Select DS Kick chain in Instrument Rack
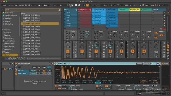This screenshot has height=96, width=171. (24, 71)
